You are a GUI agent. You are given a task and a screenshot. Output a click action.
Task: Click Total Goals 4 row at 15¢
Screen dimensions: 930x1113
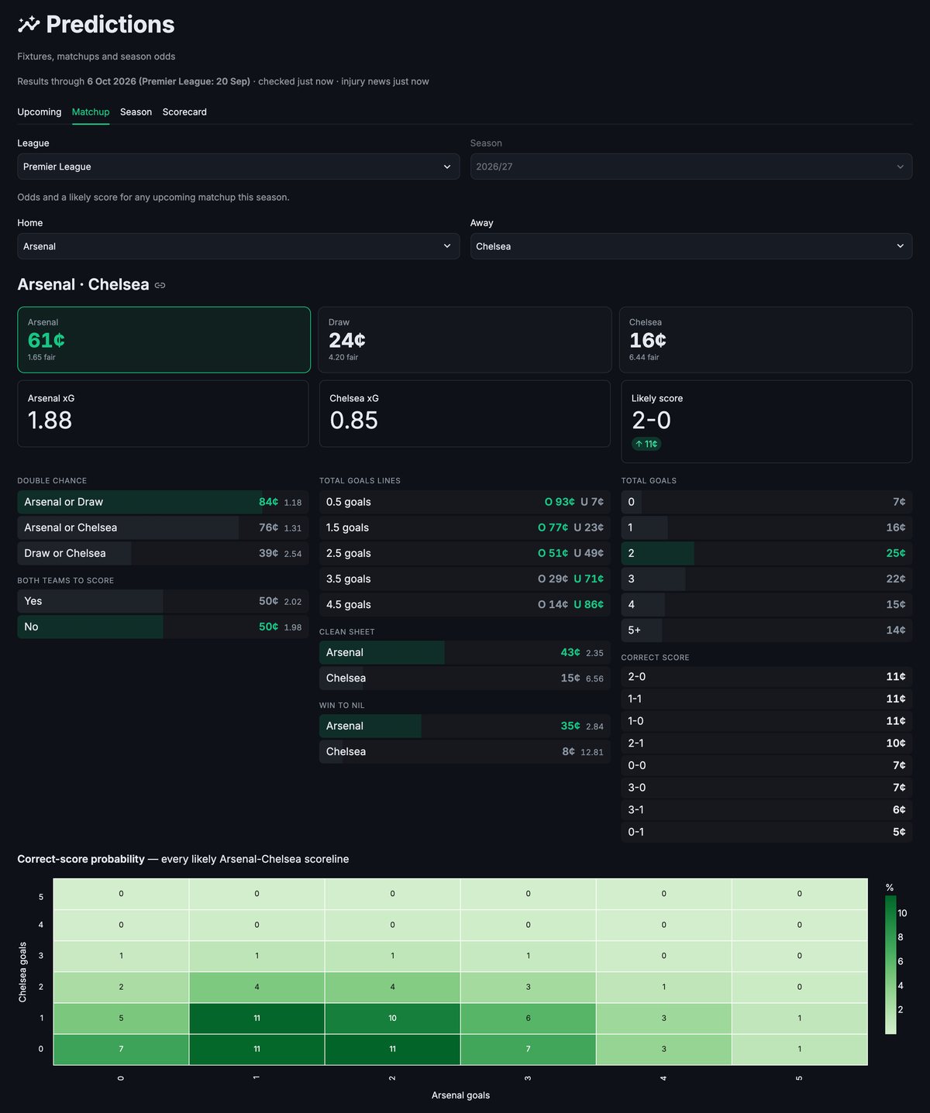click(x=766, y=604)
